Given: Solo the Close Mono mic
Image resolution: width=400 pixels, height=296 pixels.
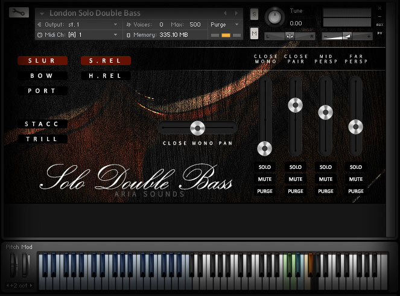Looking at the screenshot, I should click(264, 167).
